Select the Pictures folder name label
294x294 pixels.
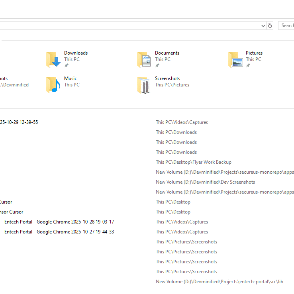coord(254,53)
